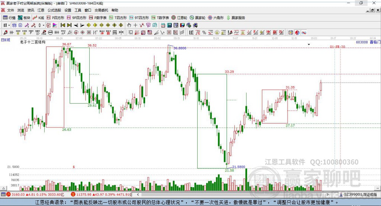The image size is (381, 206).
Task: Click Shenzhen index 11375.98 in status bar
Action: click(84, 194)
